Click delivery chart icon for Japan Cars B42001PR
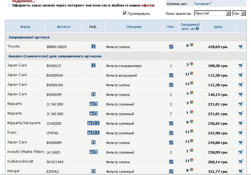Viewport: 251px width, 175px height. click(x=192, y=93)
